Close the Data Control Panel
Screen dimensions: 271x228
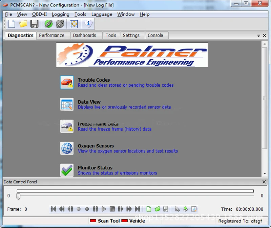(x=264, y=182)
